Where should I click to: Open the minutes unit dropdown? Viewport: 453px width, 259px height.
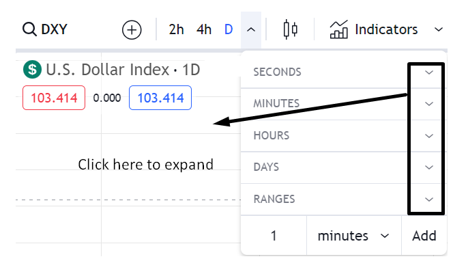pos(354,236)
